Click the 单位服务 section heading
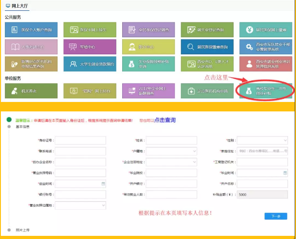Image resolution: width=296 pixels, height=239 pixels. click(x=13, y=78)
